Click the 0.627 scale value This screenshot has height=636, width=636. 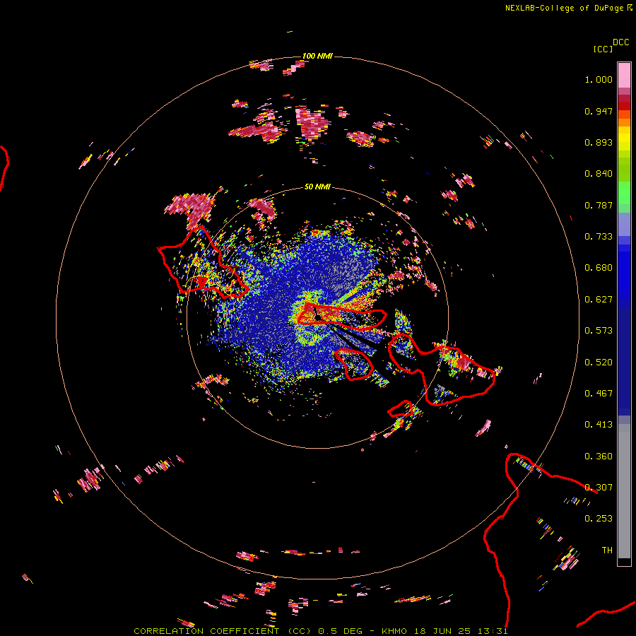click(599, 300)
